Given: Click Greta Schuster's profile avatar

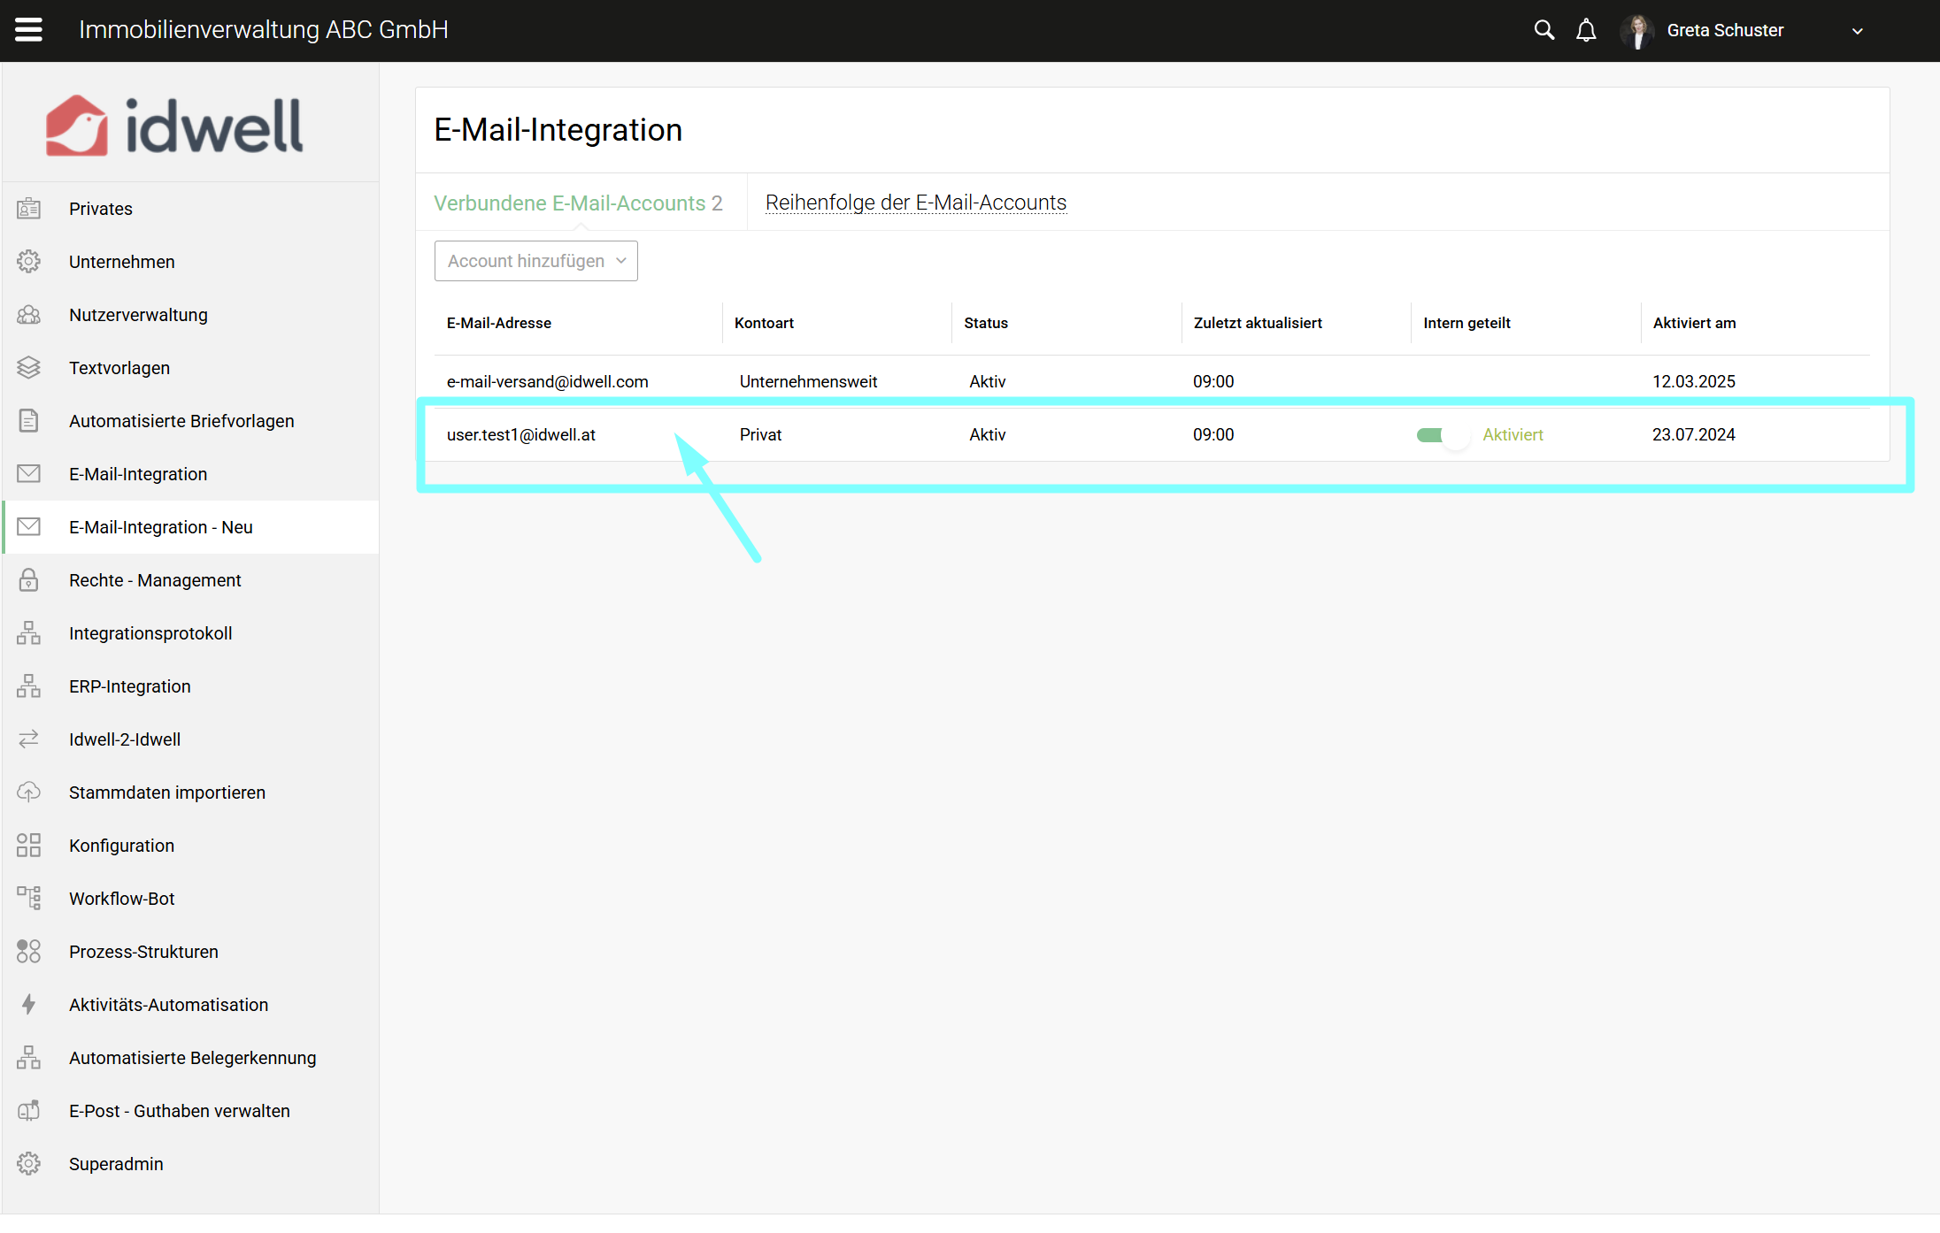Looking at the screenshot, I should (x=1638, y=31).
